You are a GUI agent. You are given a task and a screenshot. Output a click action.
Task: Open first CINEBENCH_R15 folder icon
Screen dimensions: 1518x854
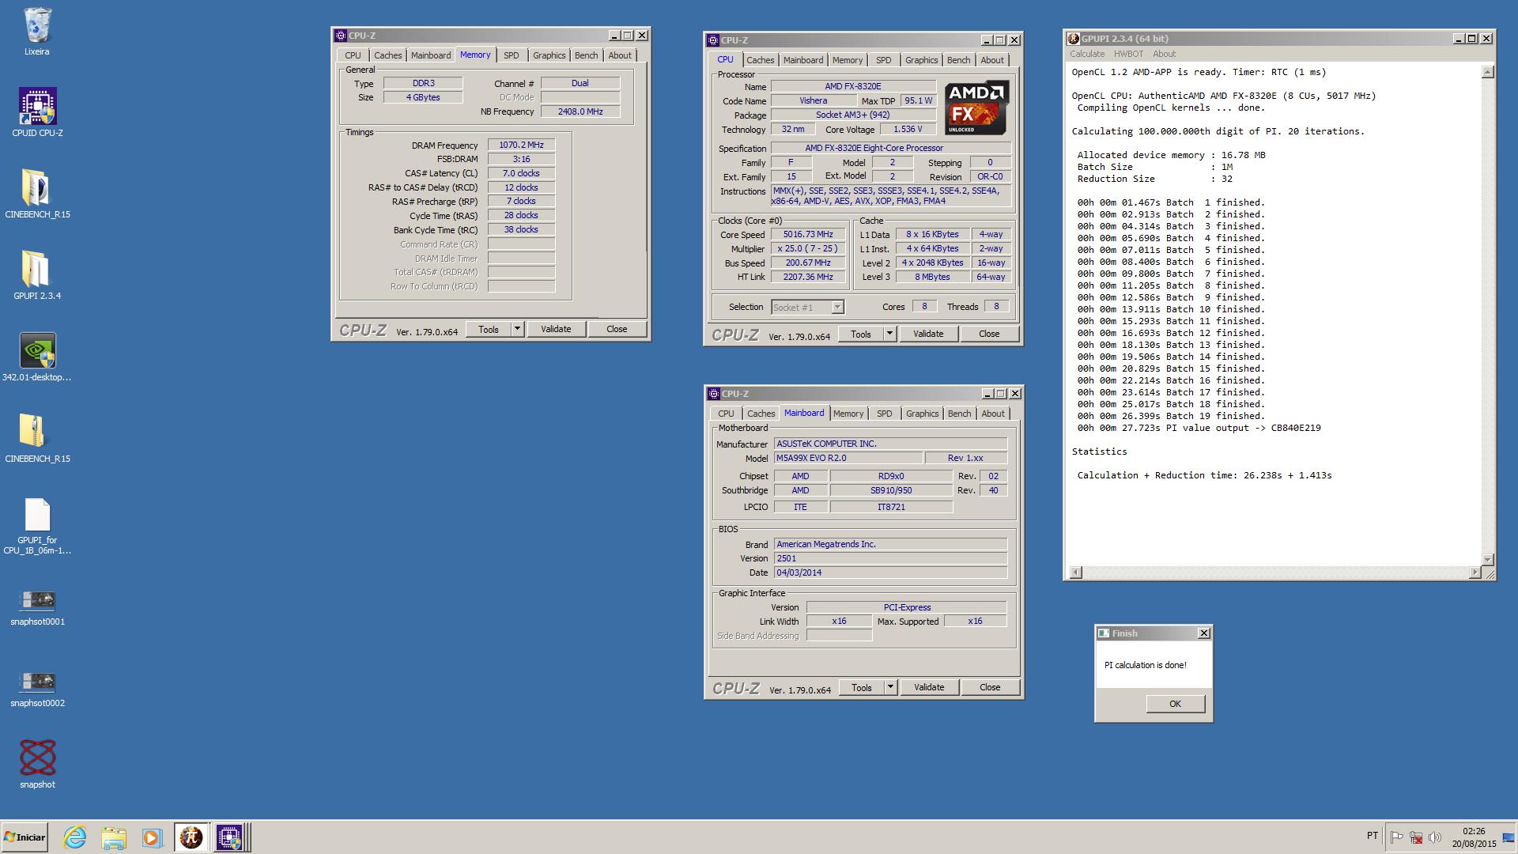37,194
